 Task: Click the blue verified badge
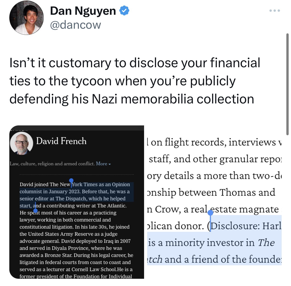(x=124, y=11)
